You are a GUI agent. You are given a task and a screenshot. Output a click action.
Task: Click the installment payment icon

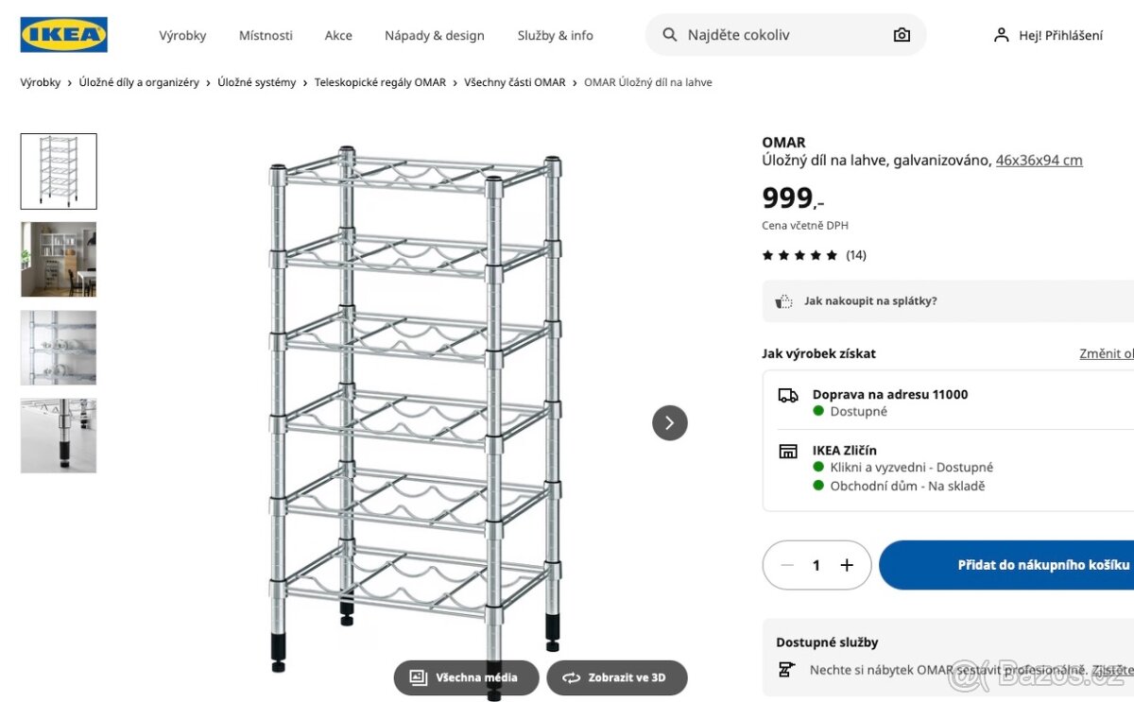783,301
